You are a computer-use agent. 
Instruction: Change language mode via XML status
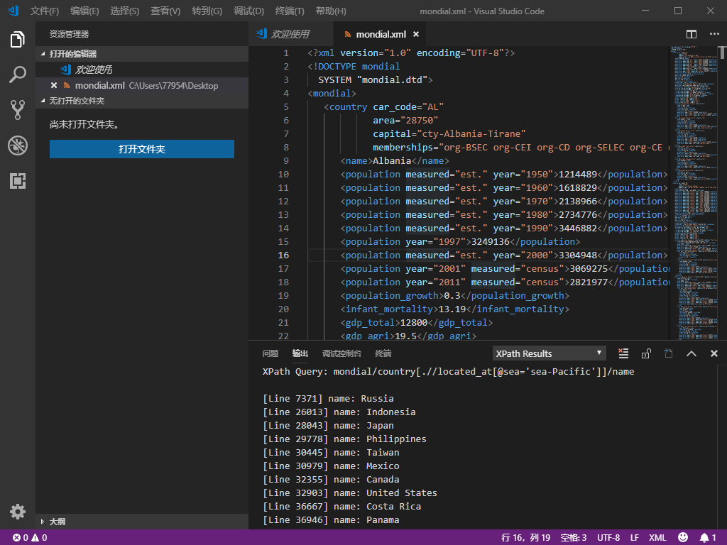point(657,538)
